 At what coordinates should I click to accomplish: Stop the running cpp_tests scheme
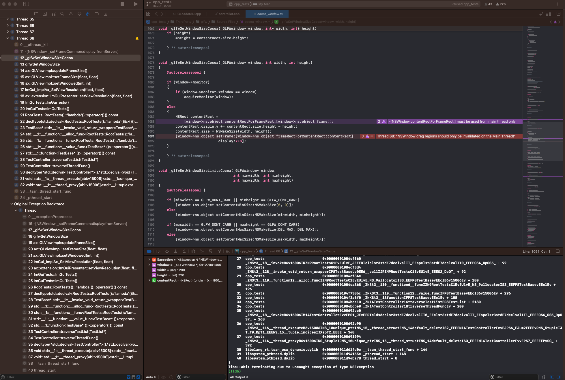coord(122,4)
